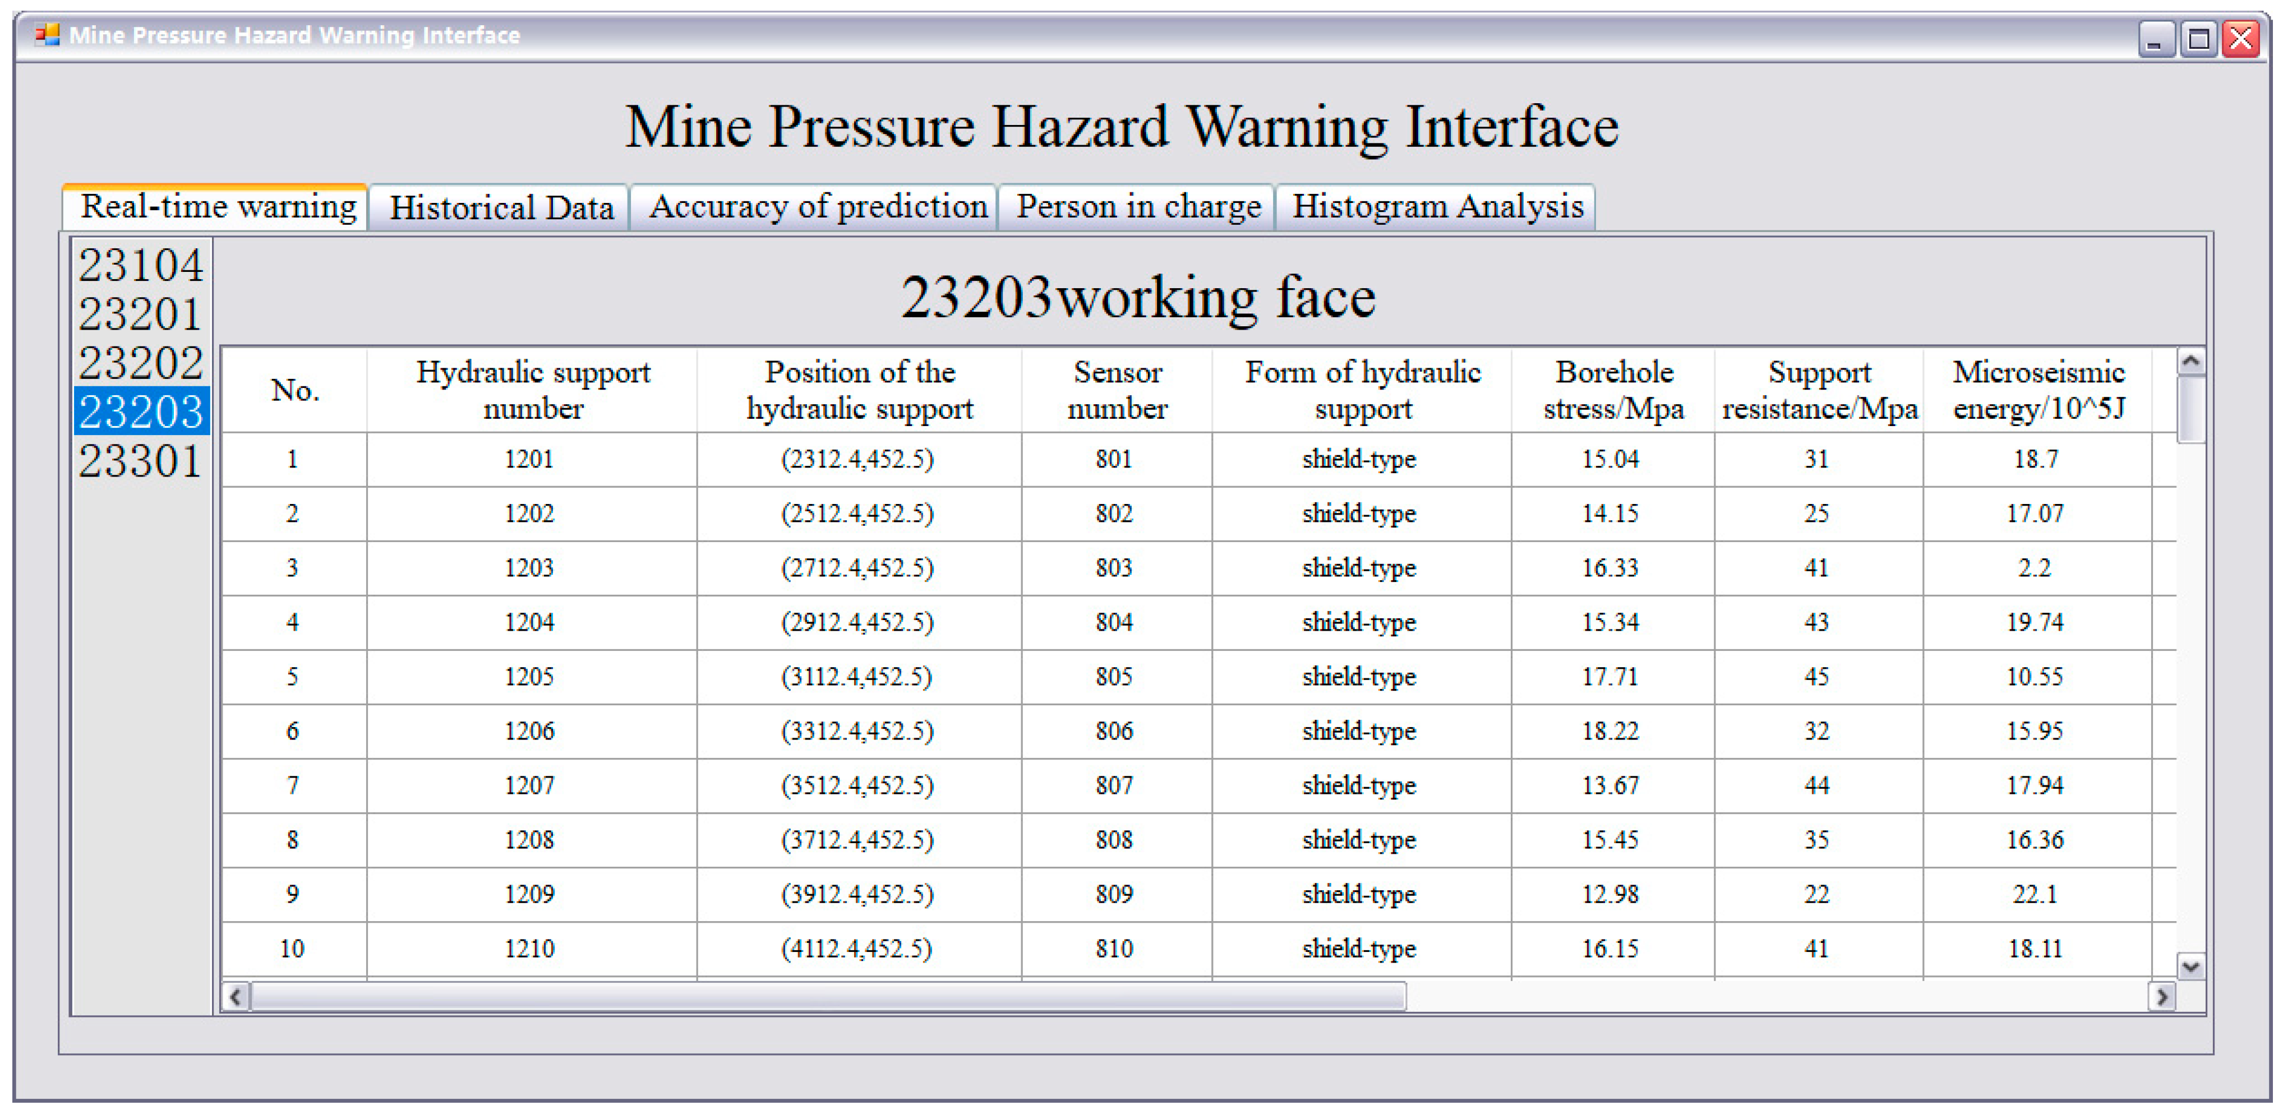Select 23301 from the face list
Viewport: 2283px width, 1110px height.
(x=141, y=461)
